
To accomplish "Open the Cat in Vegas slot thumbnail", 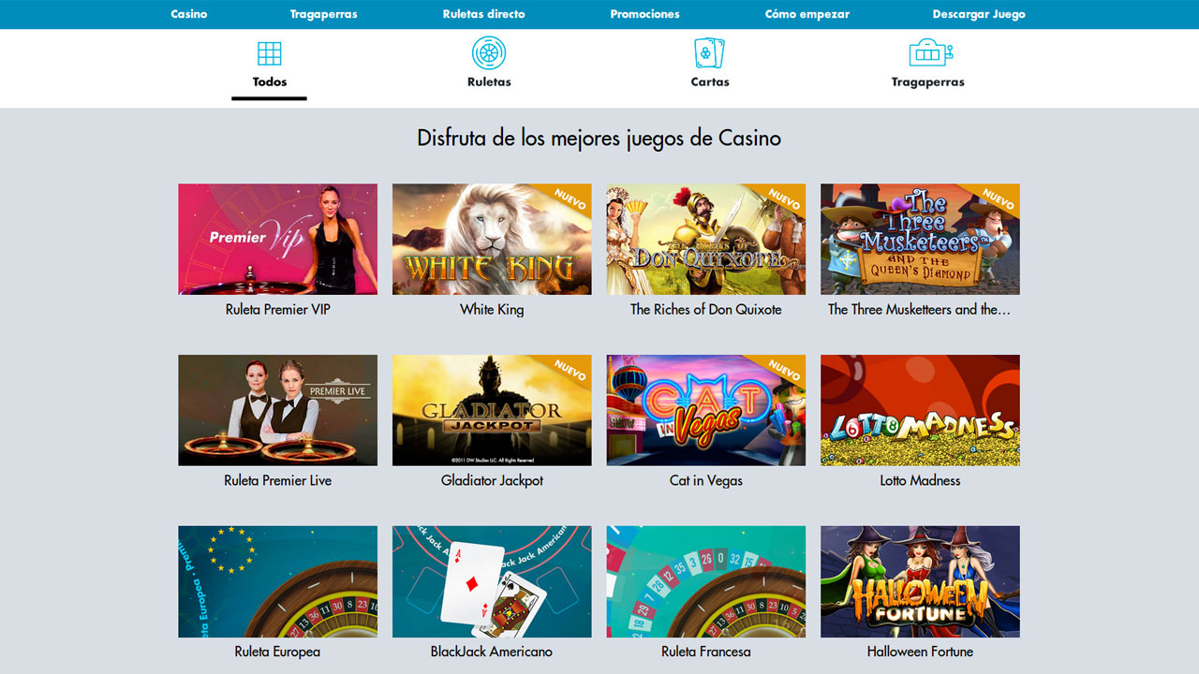I will [705, 410].
